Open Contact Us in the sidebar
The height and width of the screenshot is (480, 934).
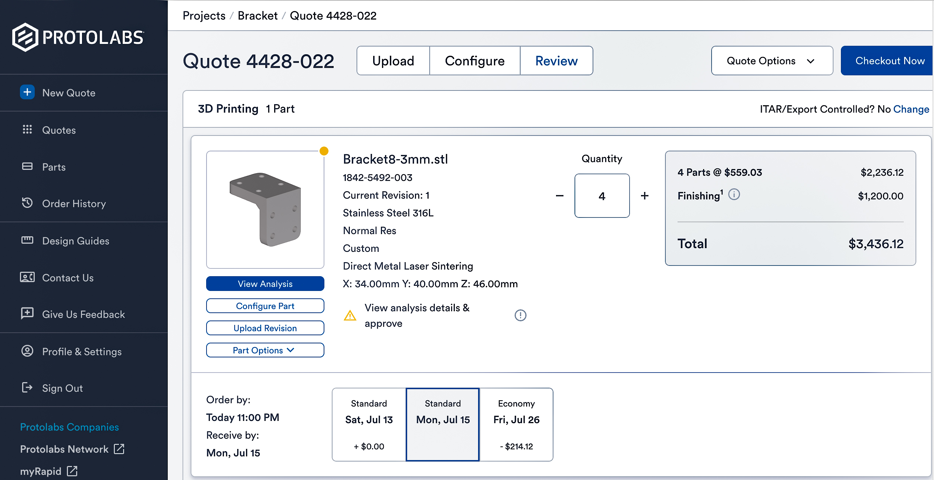point(68,278)
